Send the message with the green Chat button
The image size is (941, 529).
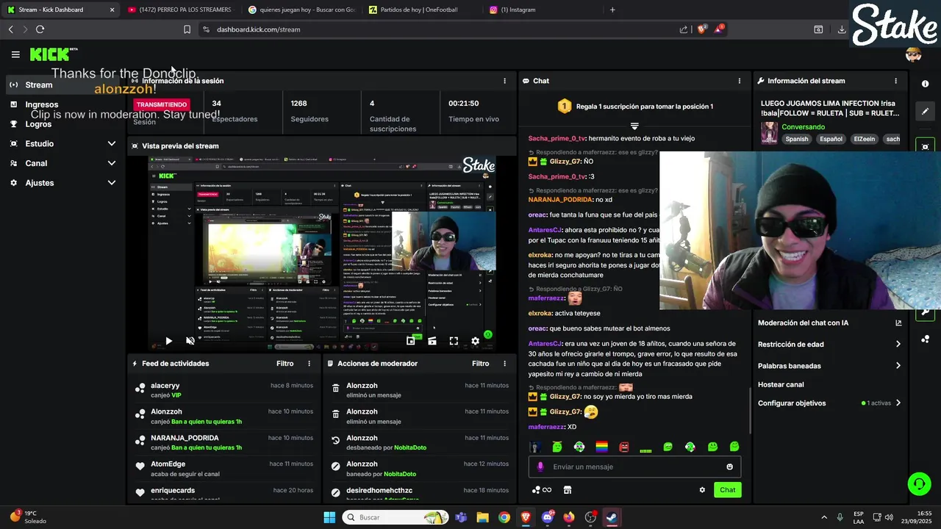727,490
